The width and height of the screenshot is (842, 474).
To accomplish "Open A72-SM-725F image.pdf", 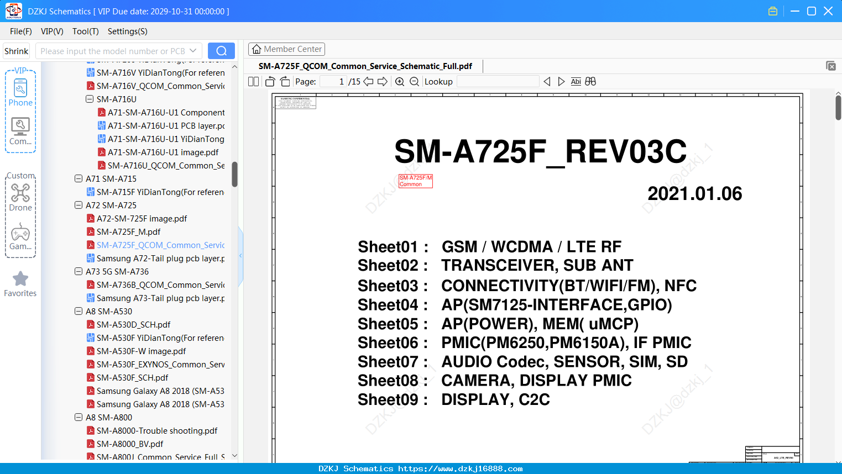I will pyautogui.click(x=142, y=219).
